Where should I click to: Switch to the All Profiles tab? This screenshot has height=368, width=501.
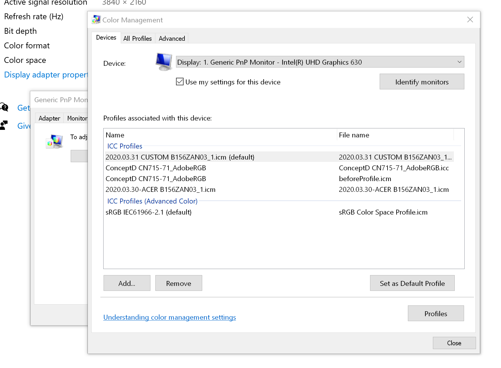[x=138, y=38]
